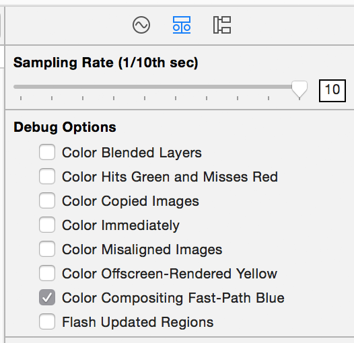Click the slider tick just left of the thumb
This screenshot has width=354, height=343.
[269, 98]
